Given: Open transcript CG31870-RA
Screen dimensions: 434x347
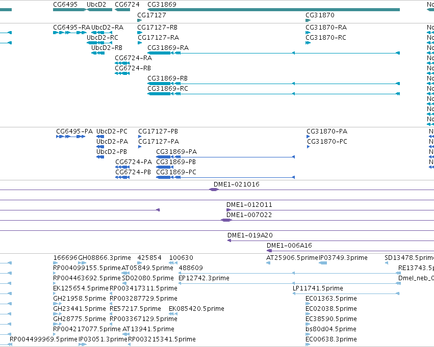Looking at the screenshot, I should [326, 28].
